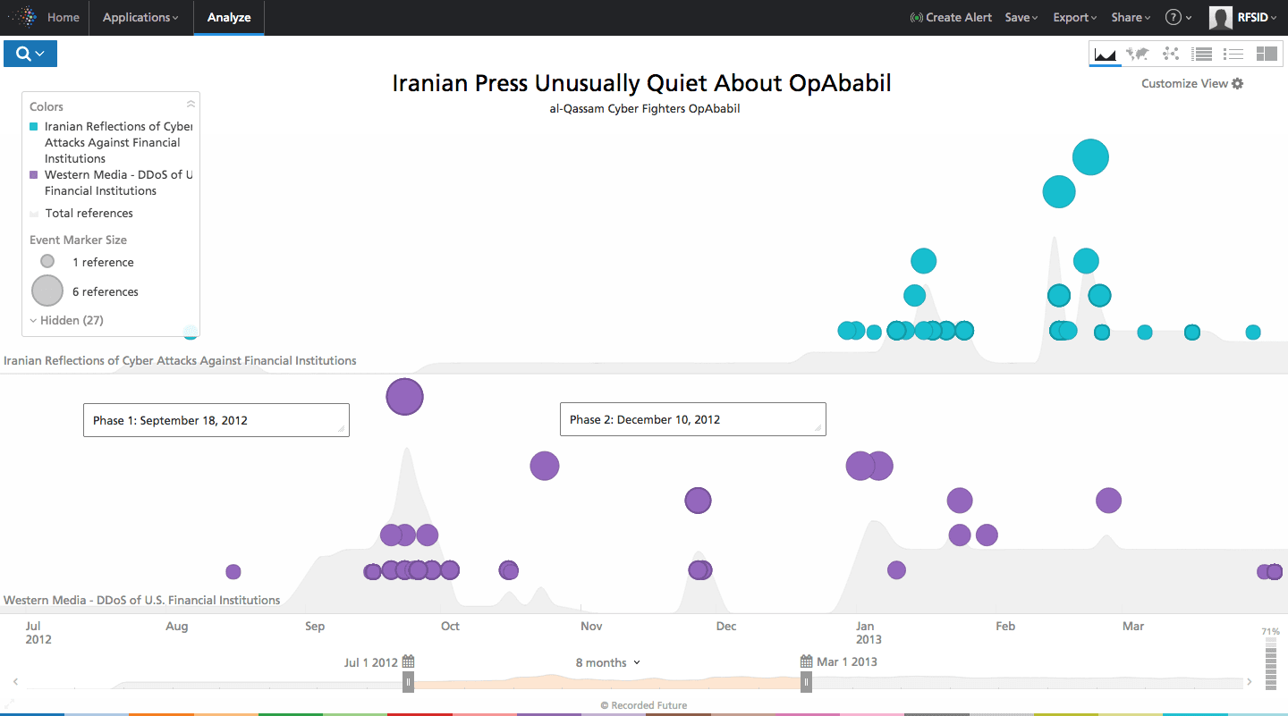Select the lone purple bubble in mid-August
The width and height of the screenshot is (1288, 716).
233,571
